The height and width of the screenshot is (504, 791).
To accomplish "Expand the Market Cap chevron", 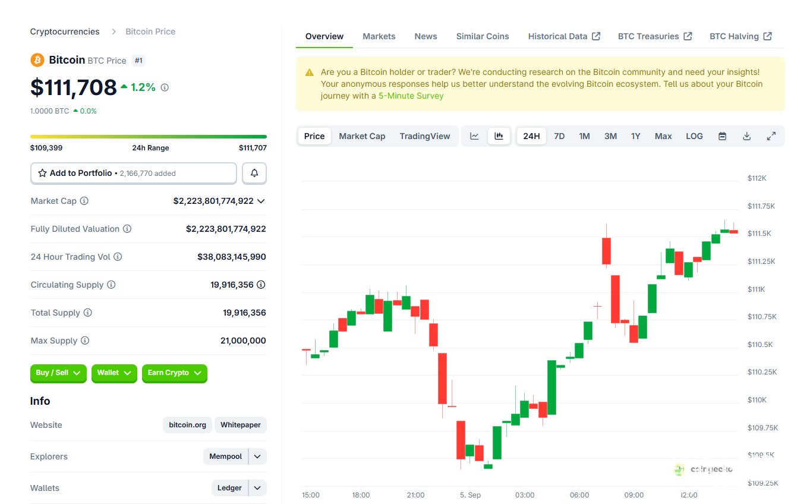I will click(x=261, y=201).
